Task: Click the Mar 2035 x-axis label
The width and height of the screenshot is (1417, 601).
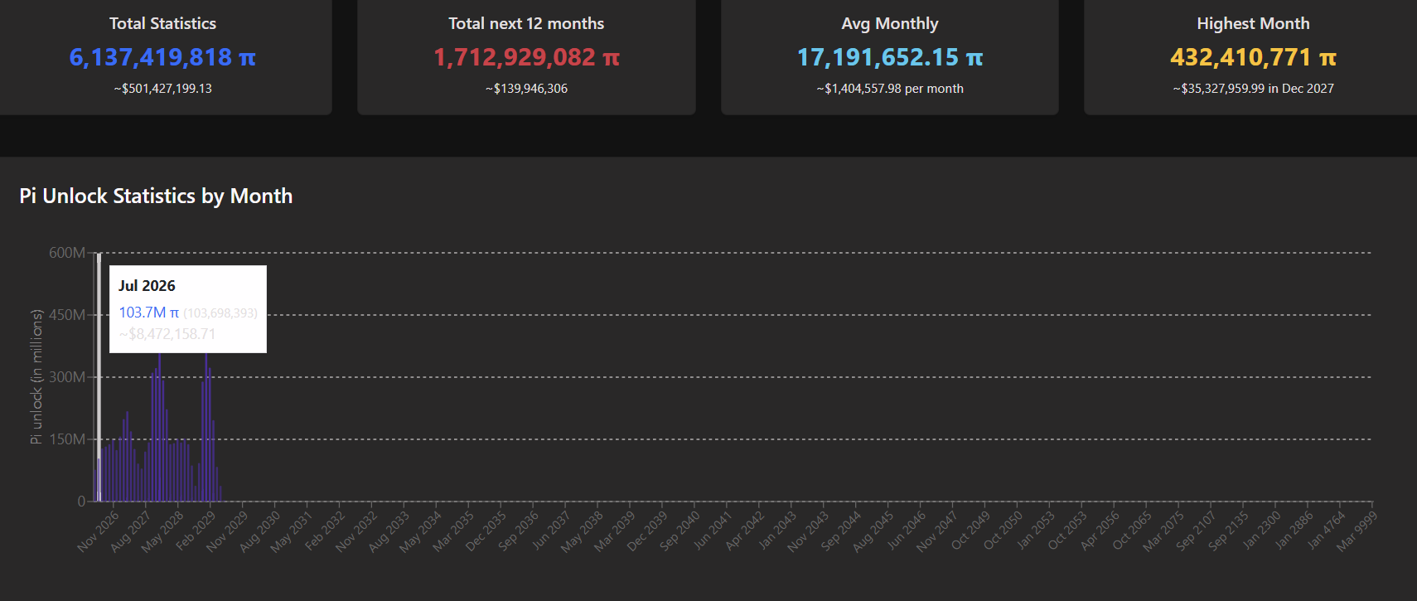Action: (x=454, y=531)
